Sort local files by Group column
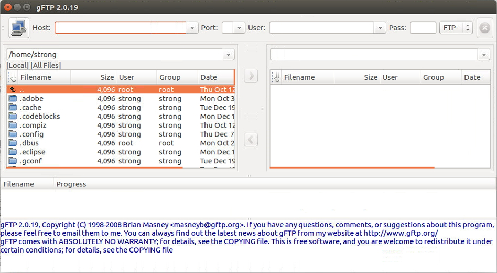 [x=177, y=77]
